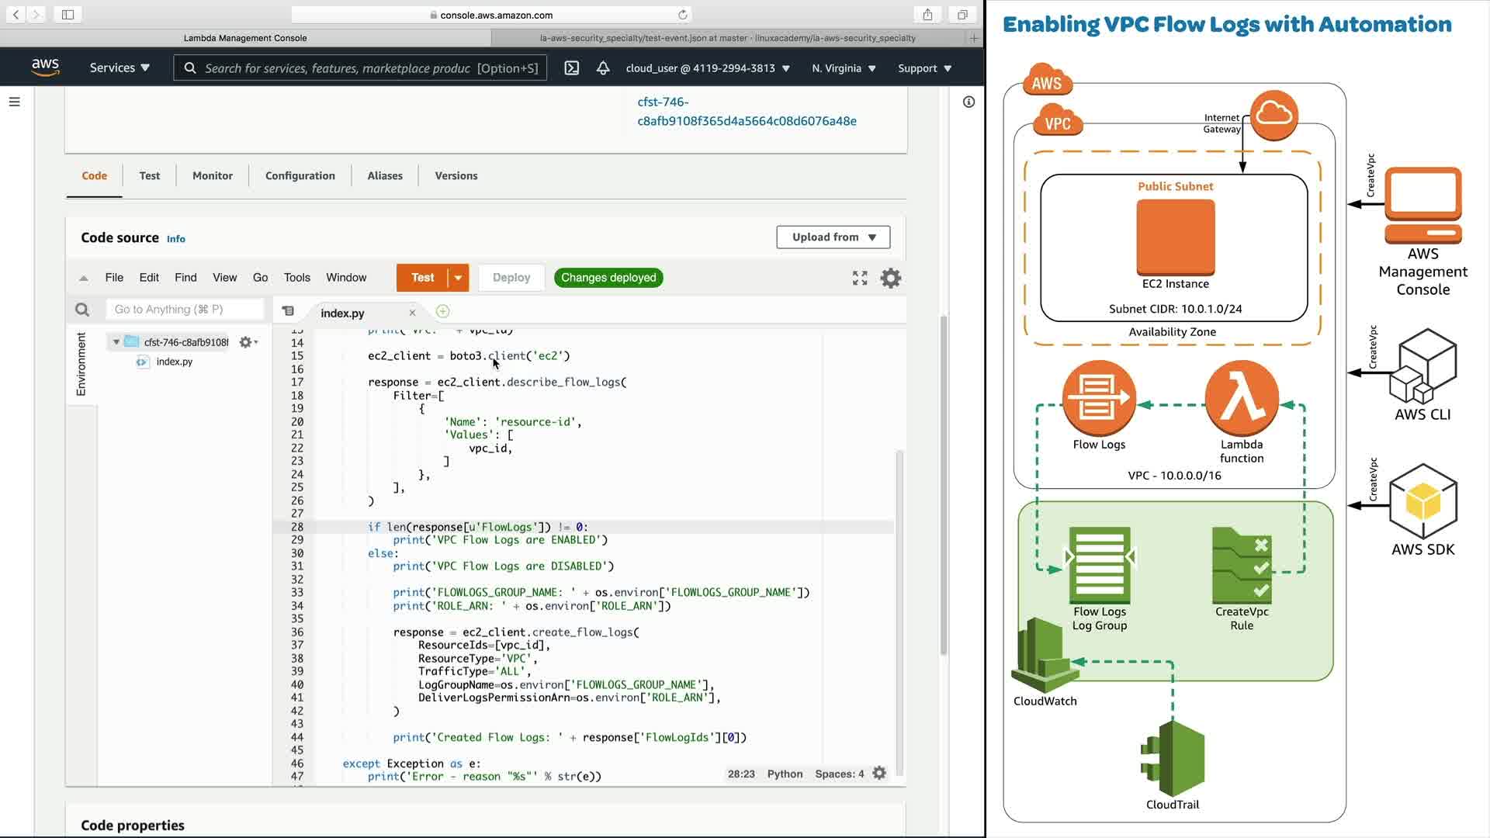Image resolution: width=1490 pixels, height=838 pixels.
Task: Open editor preferences gear icon
Action: (x=891, y=278)
